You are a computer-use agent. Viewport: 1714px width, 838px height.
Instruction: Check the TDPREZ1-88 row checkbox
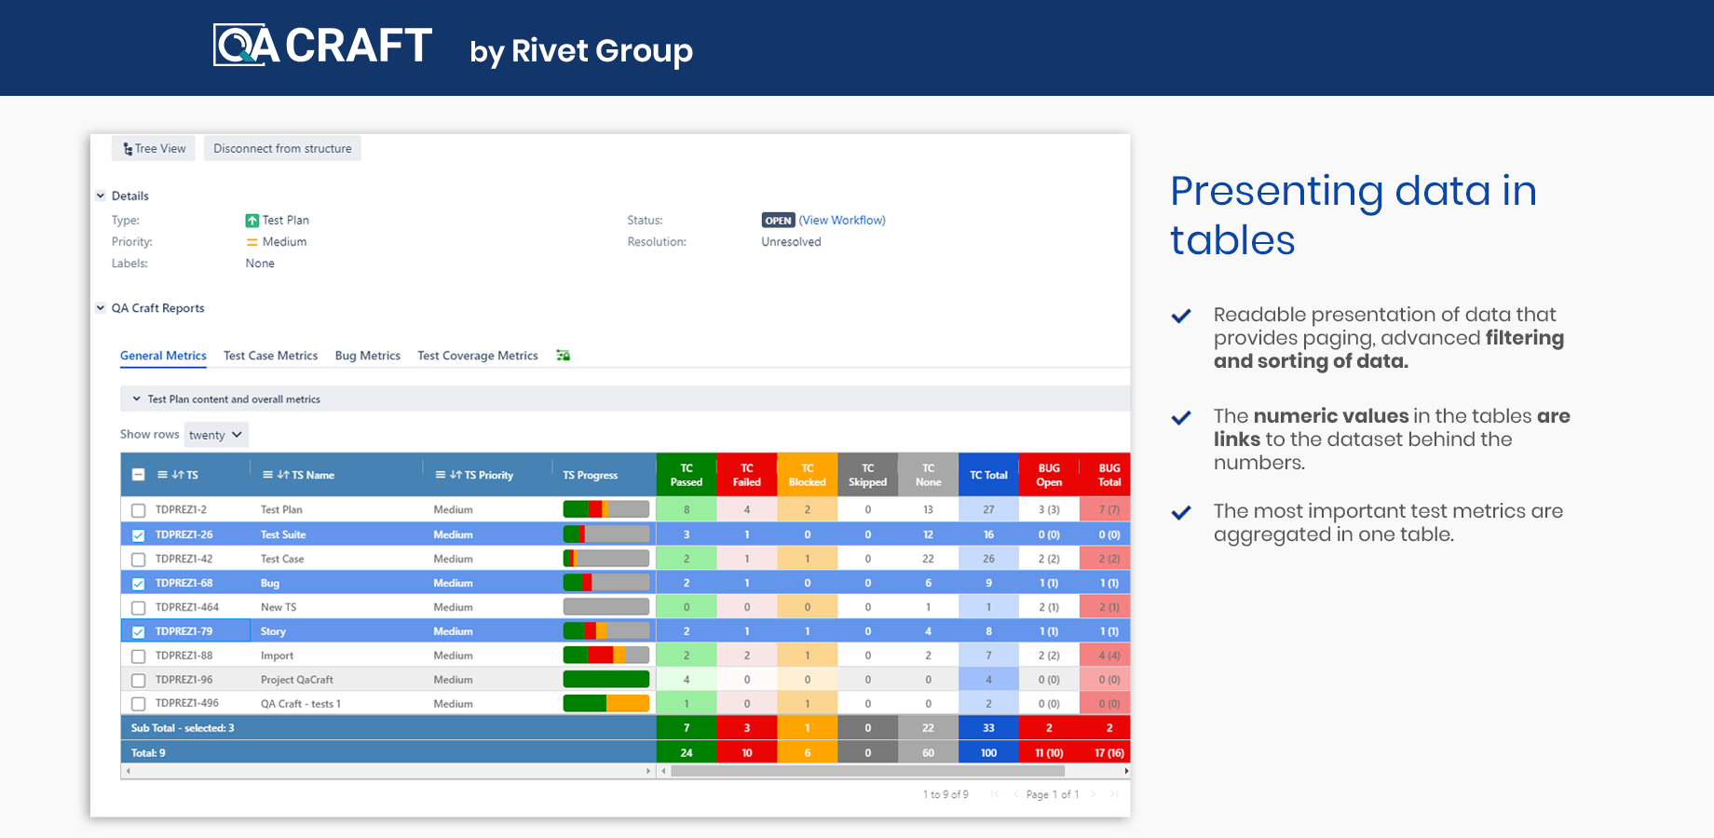(138, 656)
